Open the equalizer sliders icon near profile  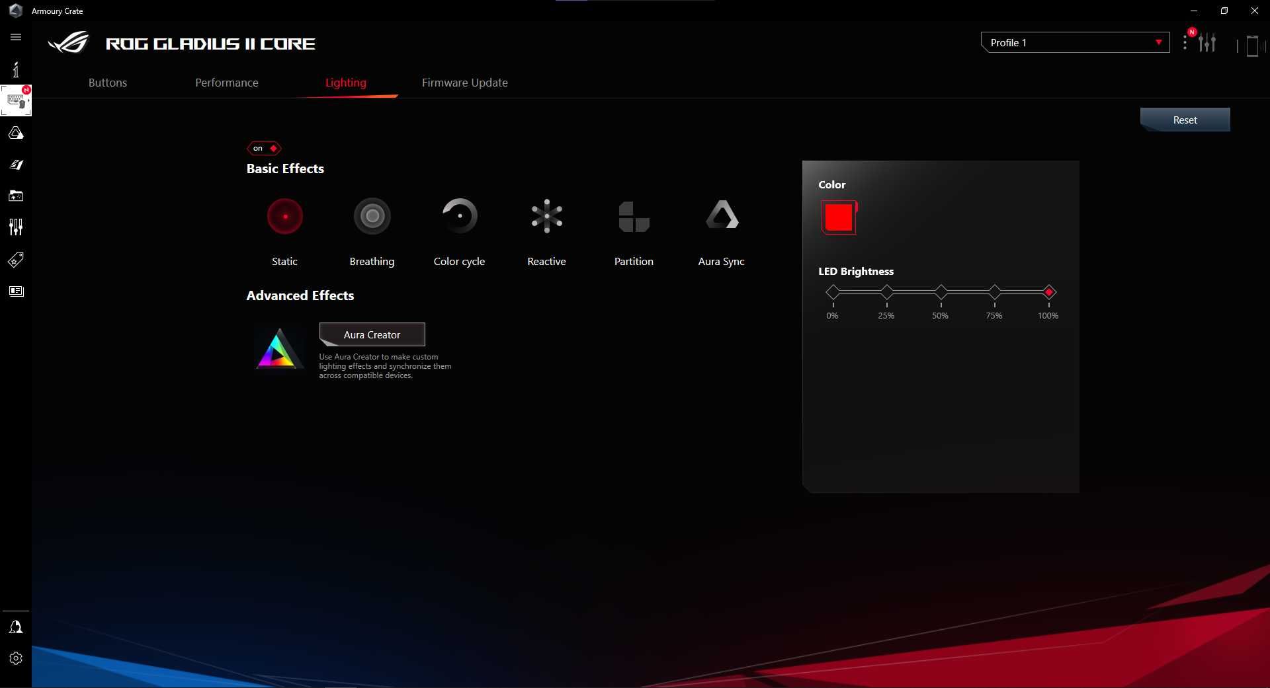point(1207,43)
